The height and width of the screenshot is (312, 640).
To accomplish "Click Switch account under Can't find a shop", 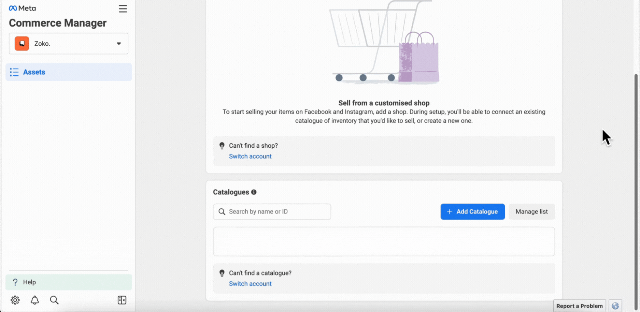I will [x=250, y=156].
